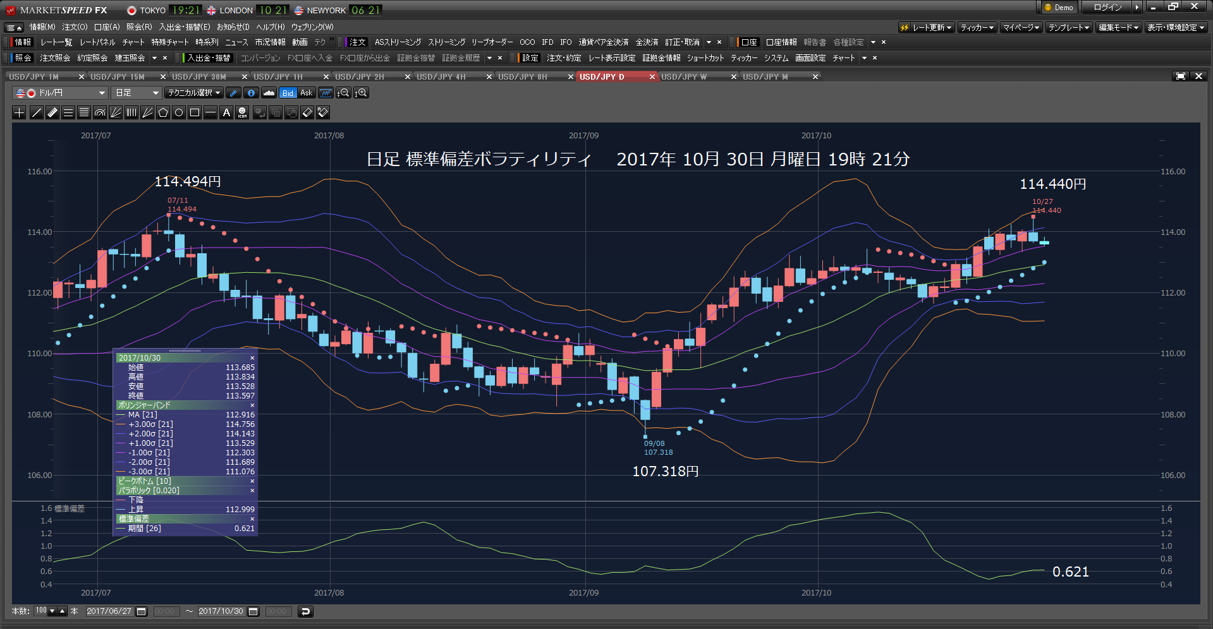Viewport: 1213px width, 629px height.
Task: Click the pencil drawing settings icon
Action: (233, 93)
